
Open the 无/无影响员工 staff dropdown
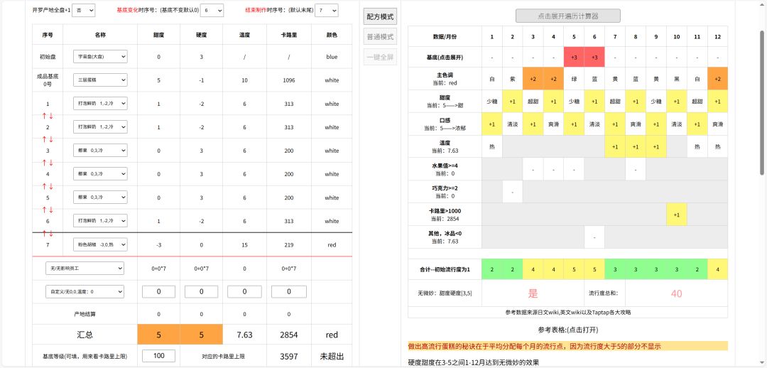(x=85, y=268)
